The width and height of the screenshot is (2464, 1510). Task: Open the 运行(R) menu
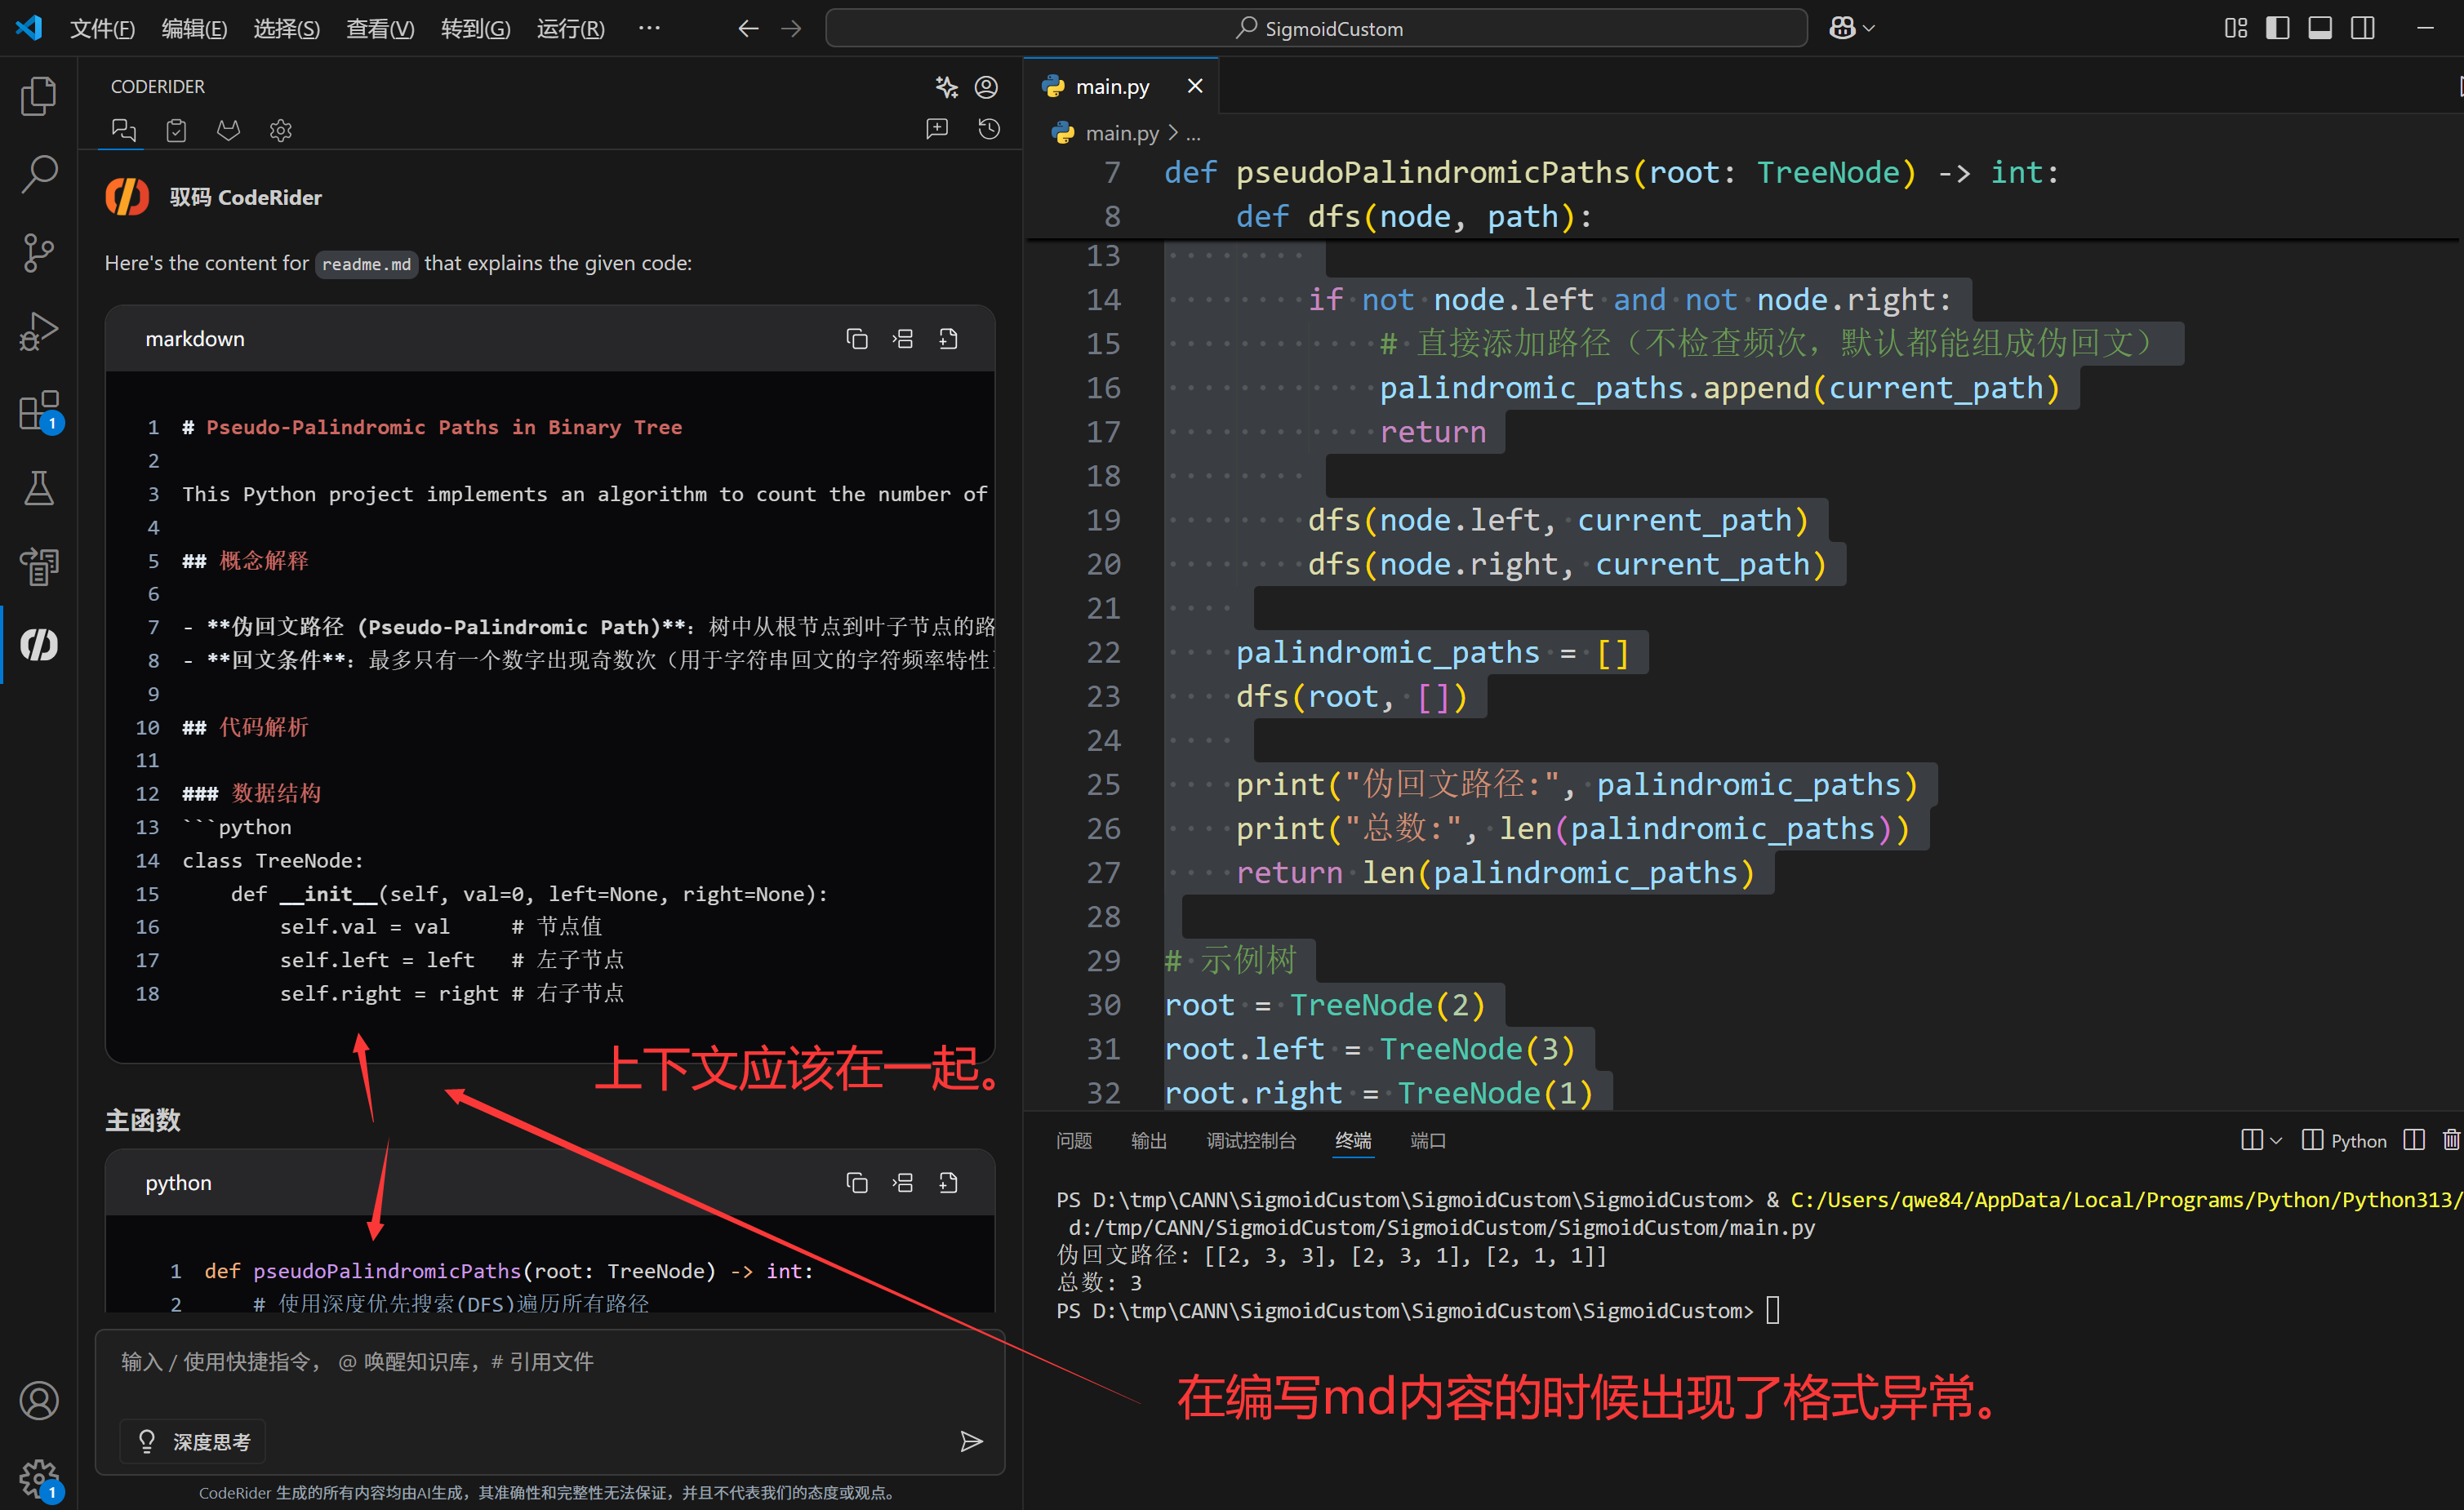click(570, 28)
